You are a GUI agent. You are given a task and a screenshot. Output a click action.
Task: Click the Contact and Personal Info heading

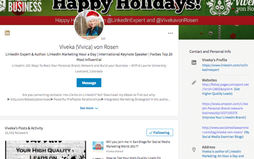[210, 52]
